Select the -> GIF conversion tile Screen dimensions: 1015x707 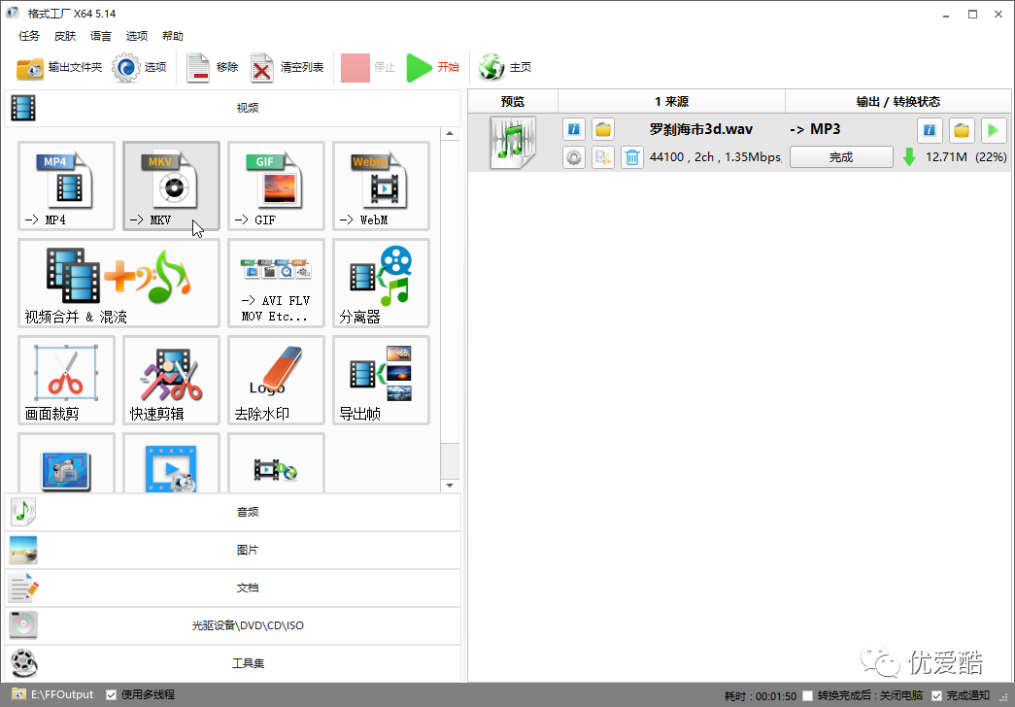click(276, 185)
